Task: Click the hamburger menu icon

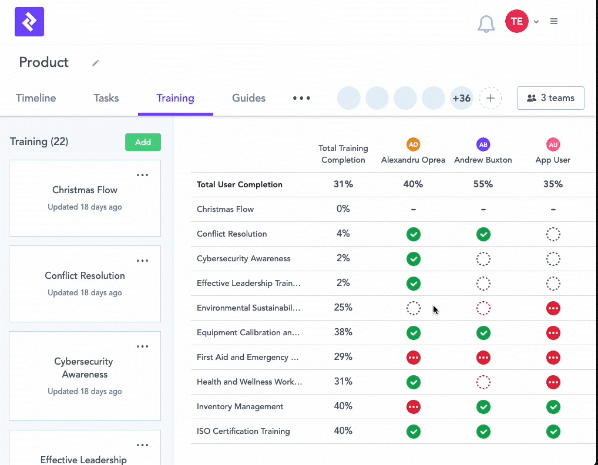Action: tap(554, 22)
